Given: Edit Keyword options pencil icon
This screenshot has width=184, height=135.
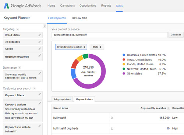Looking at the screenshot, I should pyautogui.click(x=40, y=103).
